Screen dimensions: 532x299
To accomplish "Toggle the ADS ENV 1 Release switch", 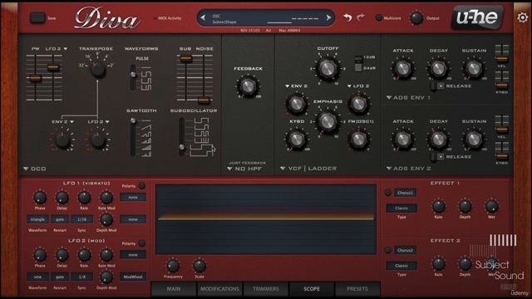I will pyautogui.click(x=438, y=86).
